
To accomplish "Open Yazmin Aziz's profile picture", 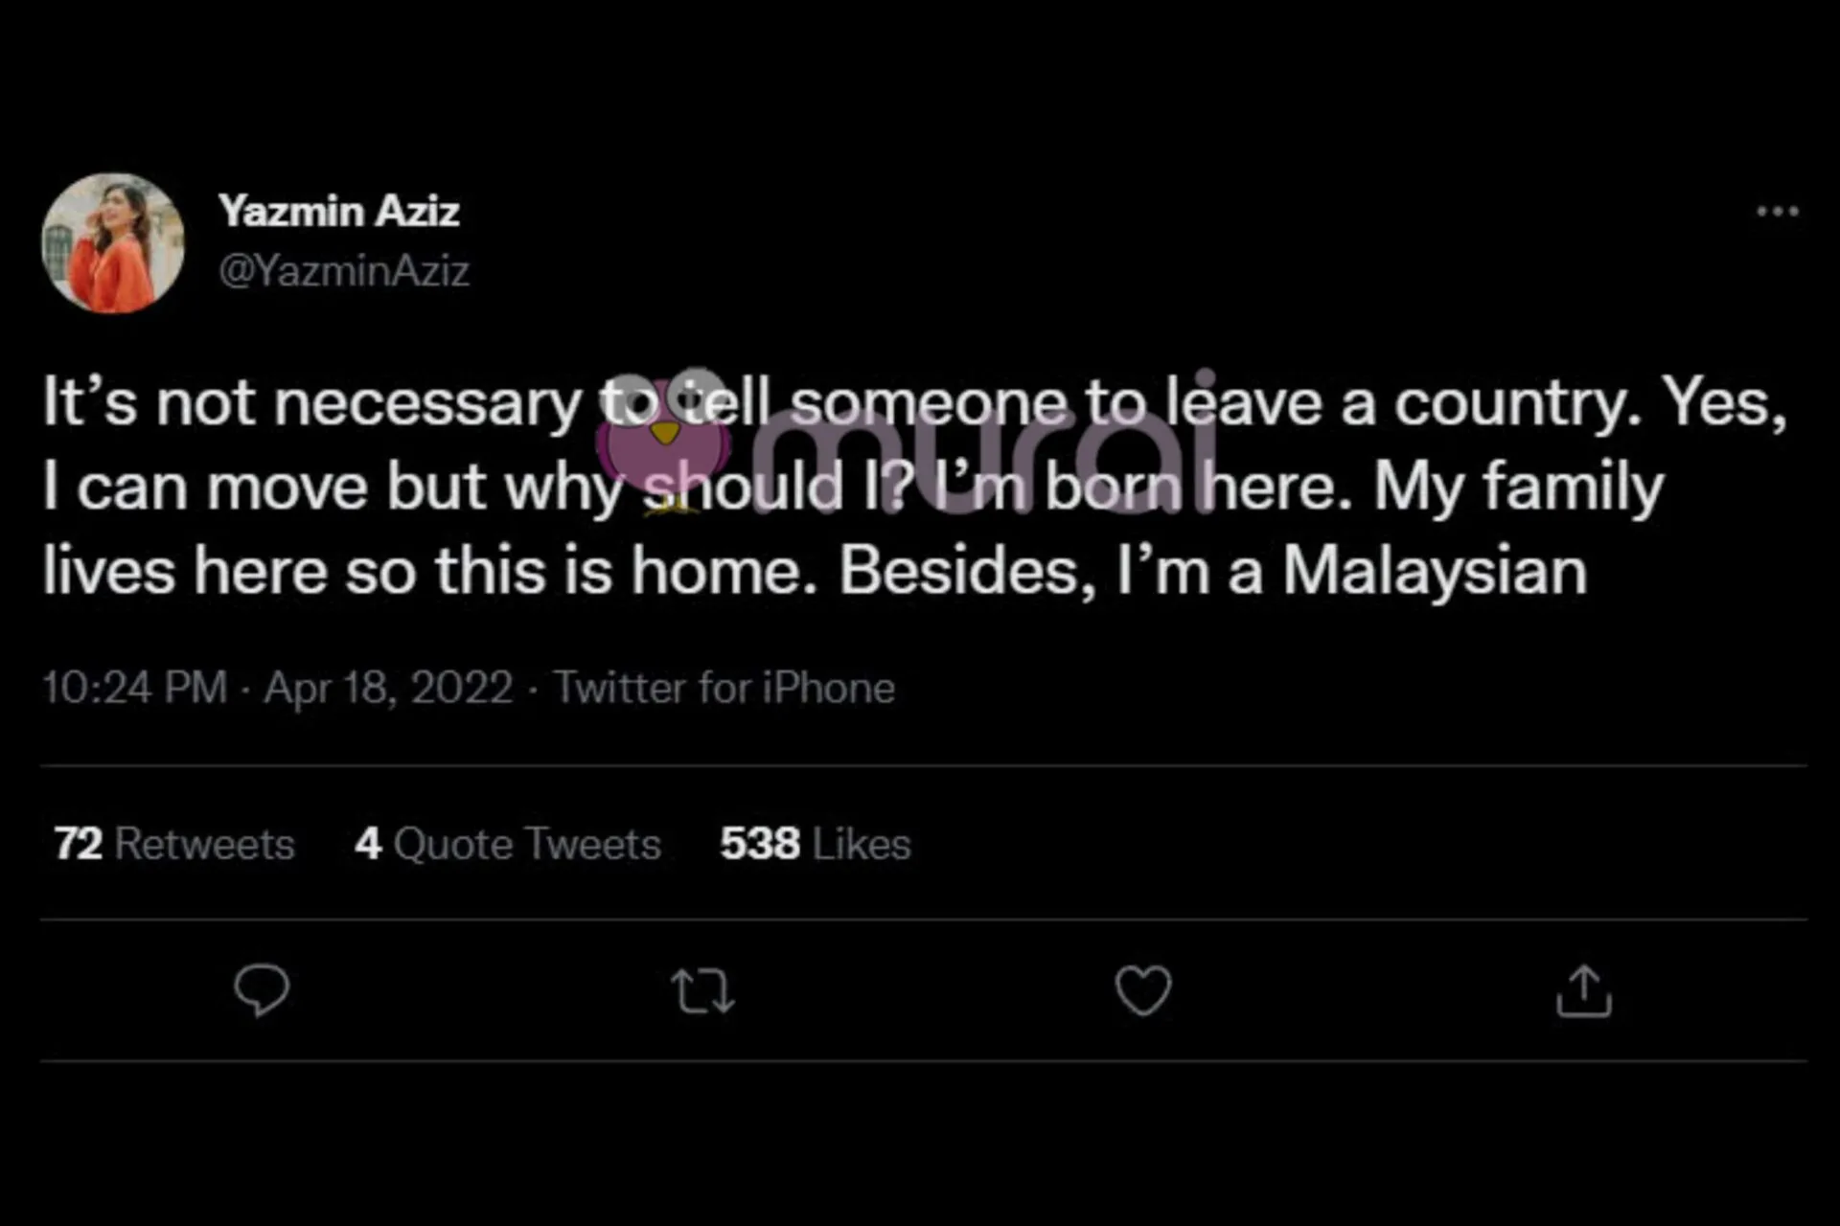I will [113, 243].
